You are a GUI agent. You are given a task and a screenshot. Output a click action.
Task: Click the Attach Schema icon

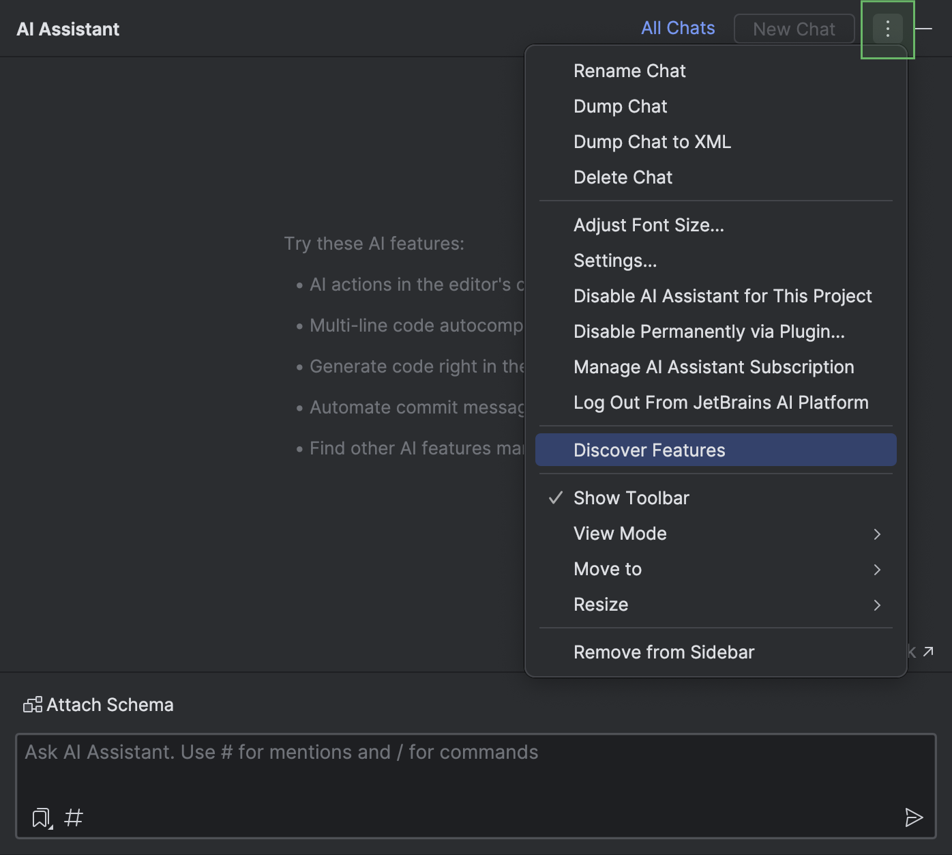coord(33,704)
